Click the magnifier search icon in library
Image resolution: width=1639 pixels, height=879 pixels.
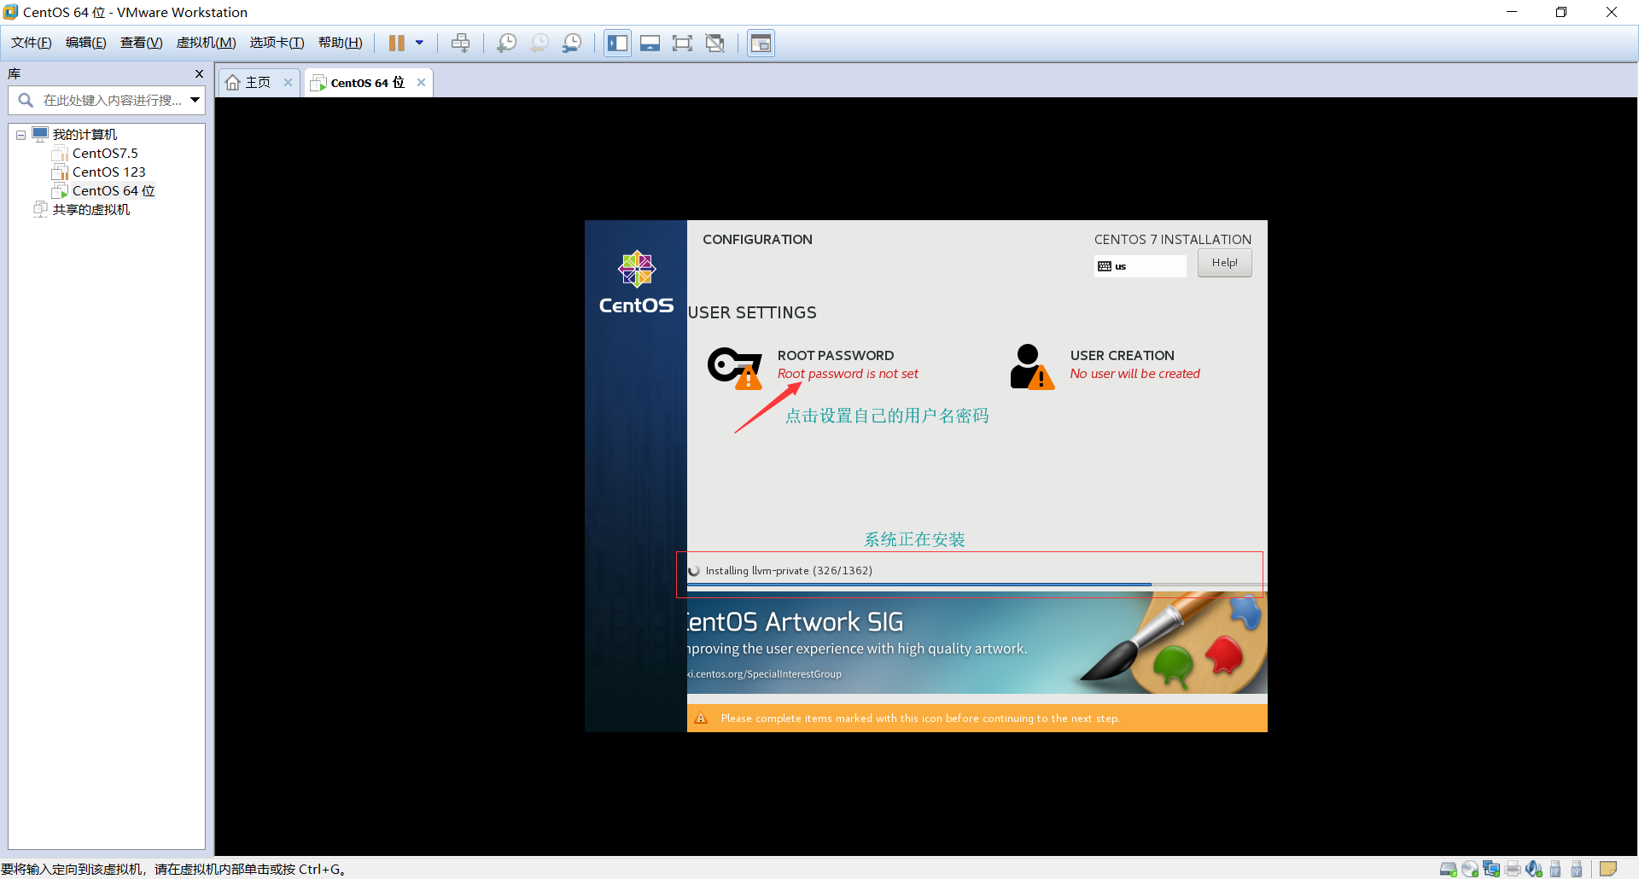pos(26,101)
